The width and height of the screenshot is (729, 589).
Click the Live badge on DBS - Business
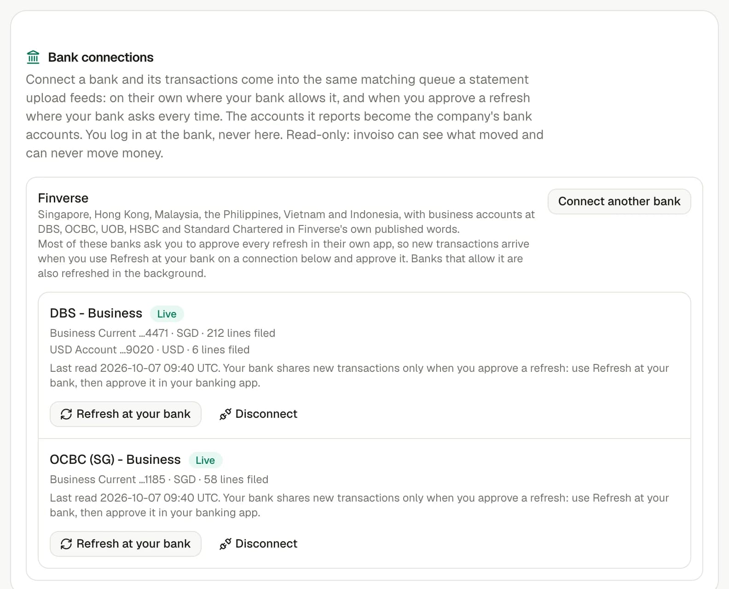(x=167, y=314)
